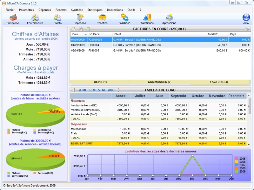Click the calculator icon above the invoices list
The image size is (254, 190).
(89, 28)
